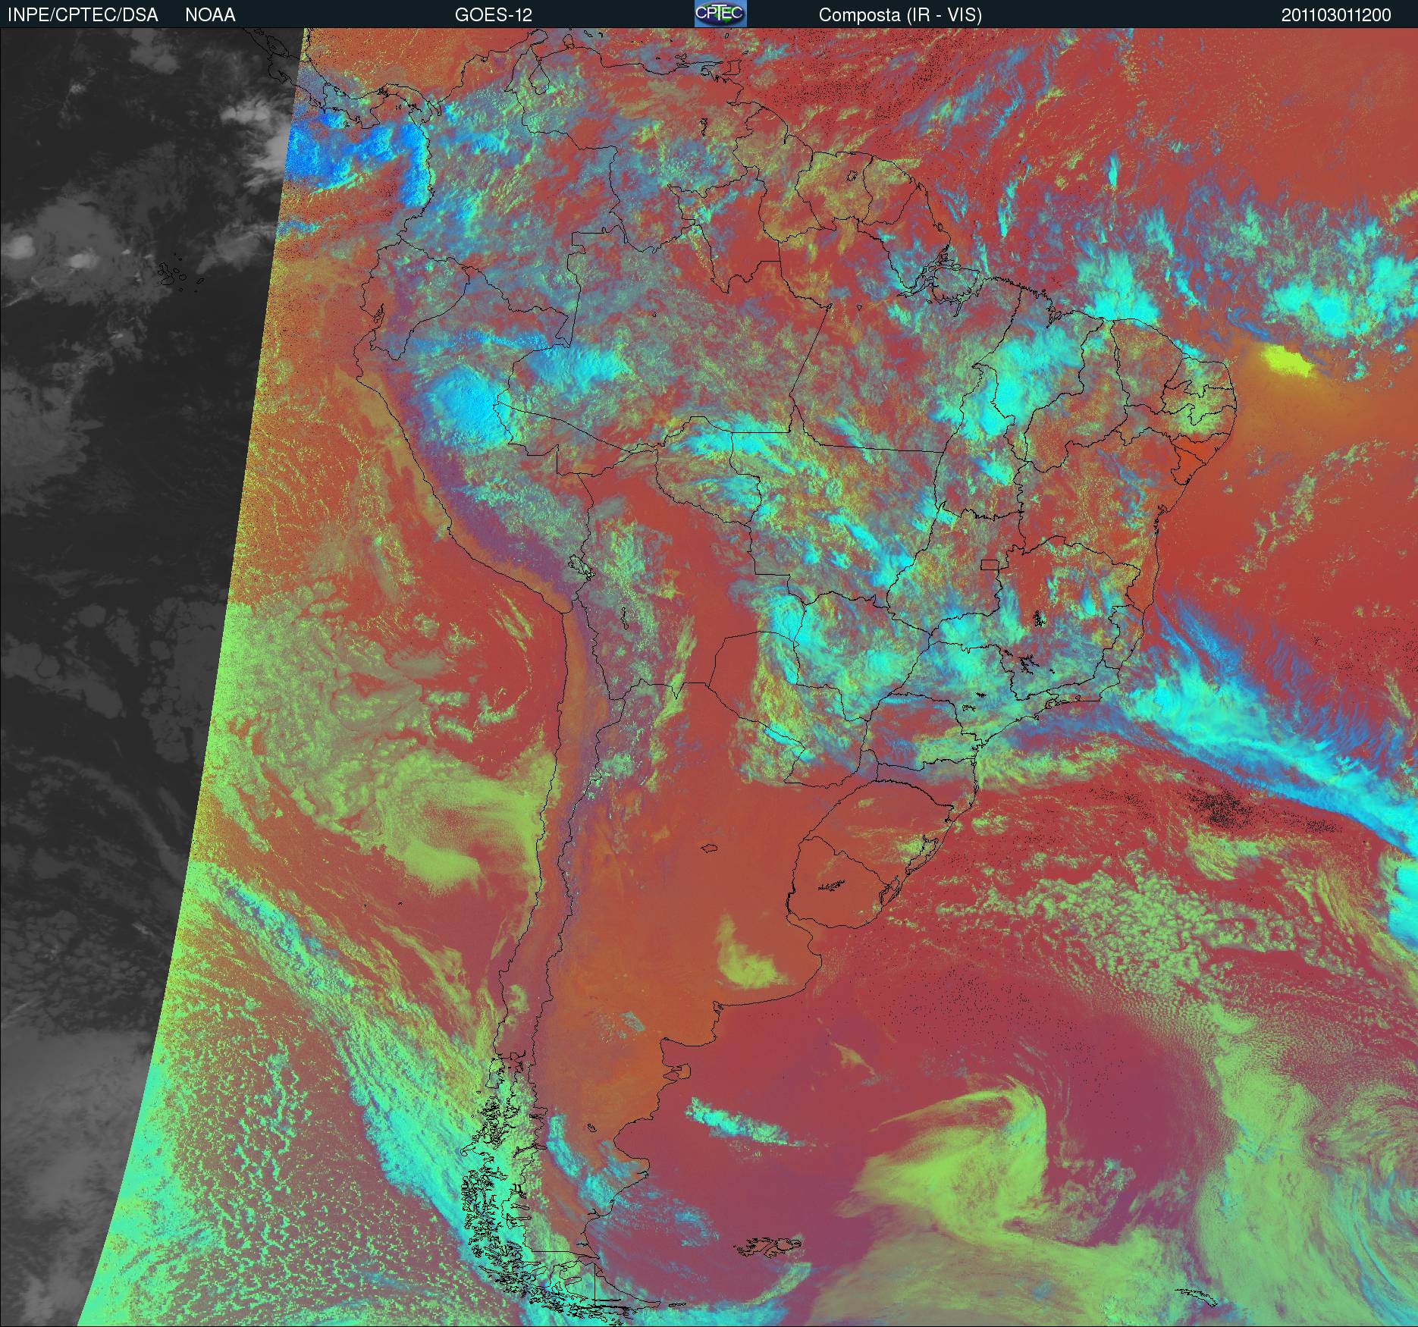1418x1327 pixels.
Task: Select the GOES-12 satellite label
Action: 494,15
